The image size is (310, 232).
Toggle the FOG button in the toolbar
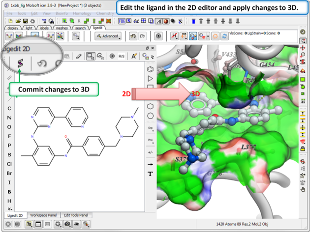coord(122,21)
